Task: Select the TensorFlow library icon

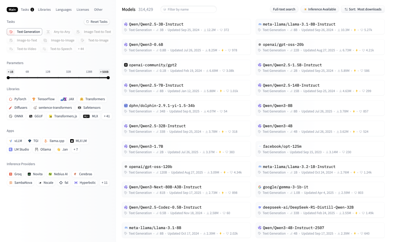Action: point(34,99)
